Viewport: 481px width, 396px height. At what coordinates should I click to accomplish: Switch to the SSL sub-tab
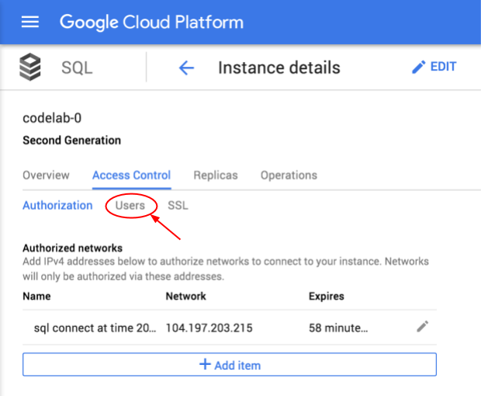(x=178, y=205)
